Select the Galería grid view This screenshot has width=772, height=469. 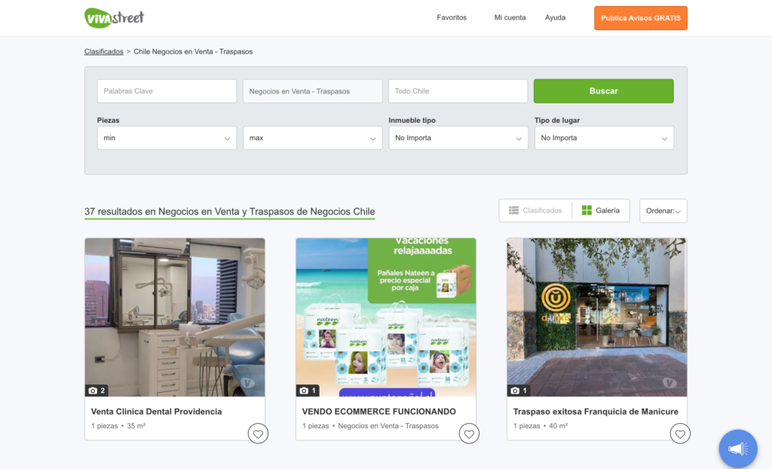point(601,210)
